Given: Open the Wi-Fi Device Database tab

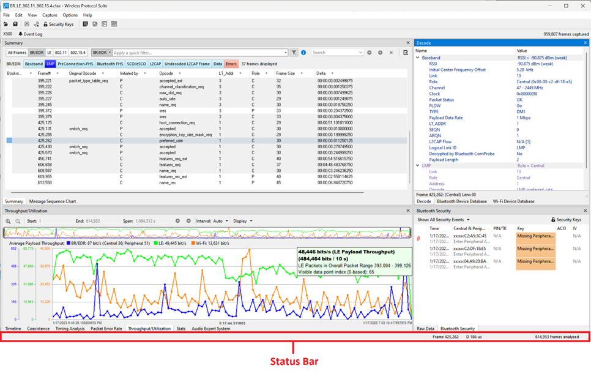Looking at the screenshot, I should 513,201.
